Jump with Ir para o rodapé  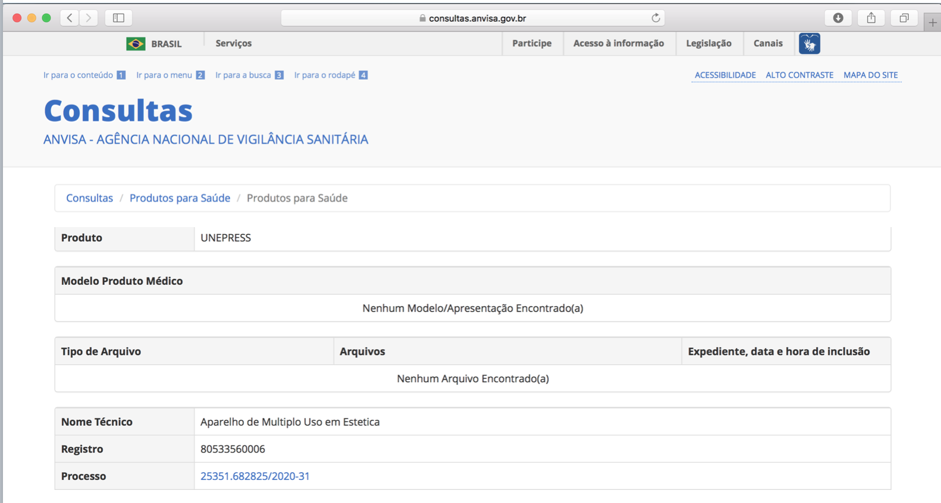331,75
